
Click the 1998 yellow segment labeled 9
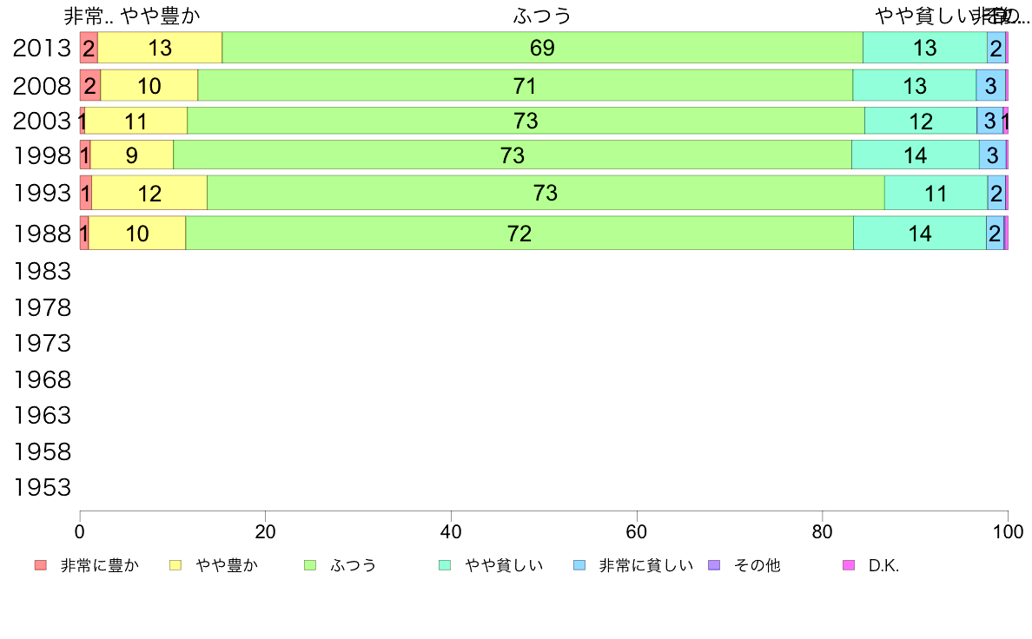tap(132, 155)
